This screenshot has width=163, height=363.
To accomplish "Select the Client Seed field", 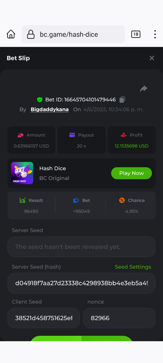I will pos(44,318).
